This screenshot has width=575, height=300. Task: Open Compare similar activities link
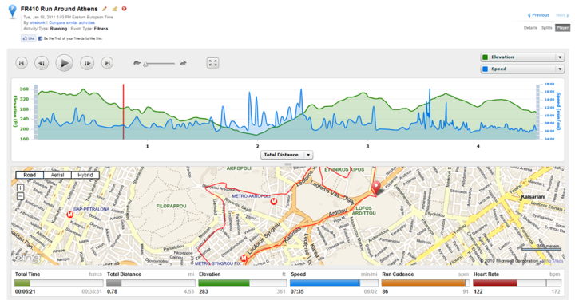click(72, 22)
